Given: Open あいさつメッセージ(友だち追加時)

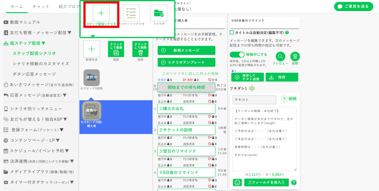Looking at the screenshot, I should (38, 84).
